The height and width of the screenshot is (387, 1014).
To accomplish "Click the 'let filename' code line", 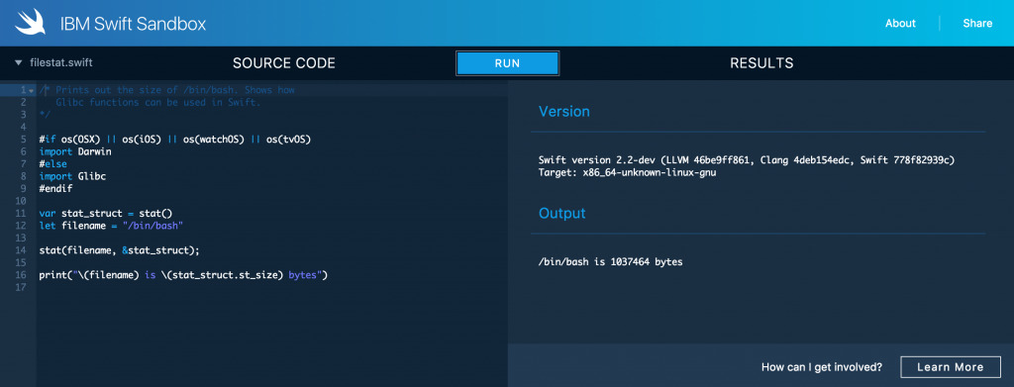I will click(x=111, y=226).
